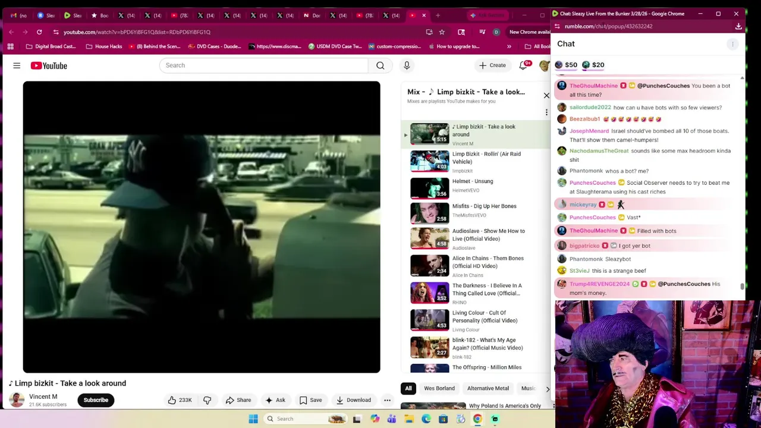Show more filter chips with right arrow

548,389
